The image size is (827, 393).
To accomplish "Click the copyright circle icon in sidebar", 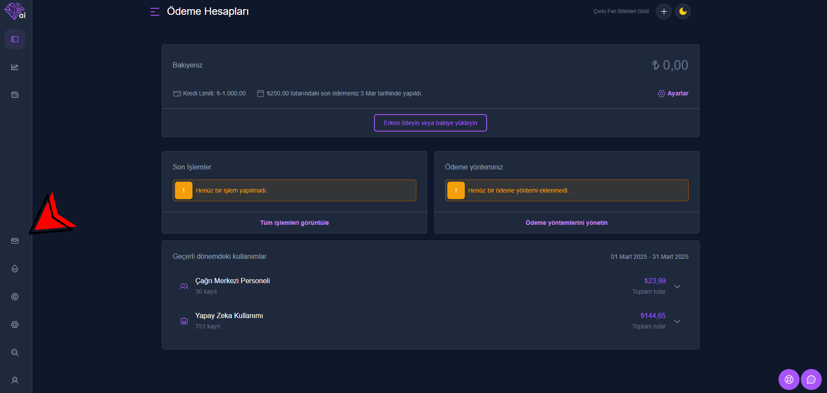I will click(x=15, y=297).
